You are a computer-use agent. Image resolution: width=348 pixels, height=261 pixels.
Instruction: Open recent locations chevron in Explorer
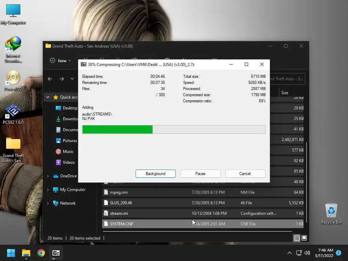(x=72, y=79)
